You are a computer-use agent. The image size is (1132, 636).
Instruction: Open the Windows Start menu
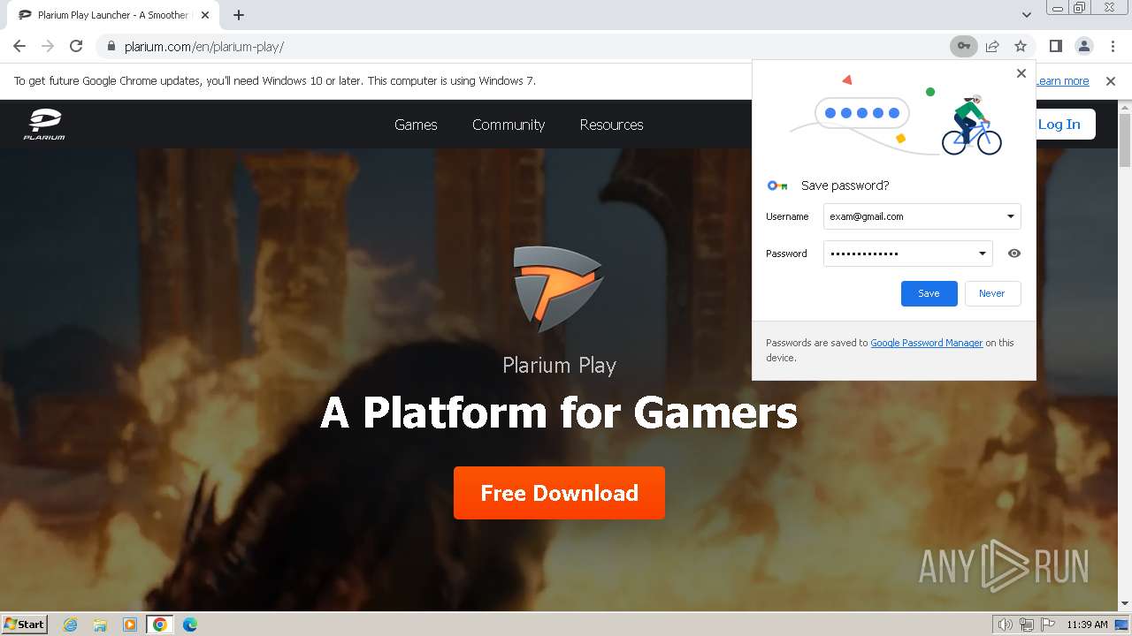[24, 624]
